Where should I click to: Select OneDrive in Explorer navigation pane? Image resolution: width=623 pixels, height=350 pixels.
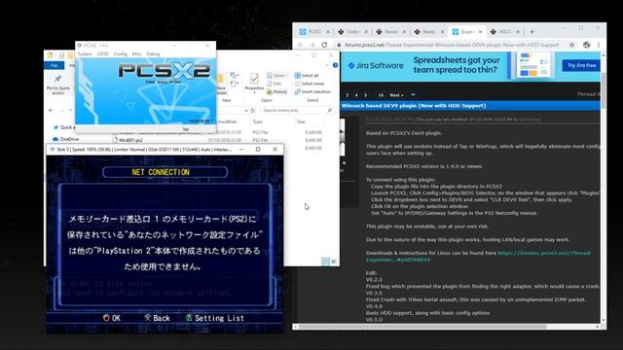pyautogui.click(x=66, y=139)
